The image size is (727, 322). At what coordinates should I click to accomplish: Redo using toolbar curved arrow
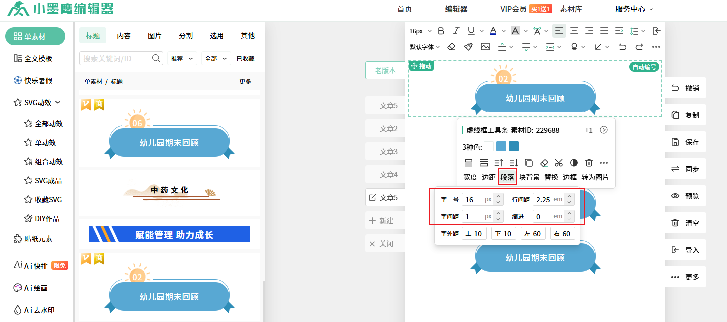pyautogui.click(x=639, y=47)
